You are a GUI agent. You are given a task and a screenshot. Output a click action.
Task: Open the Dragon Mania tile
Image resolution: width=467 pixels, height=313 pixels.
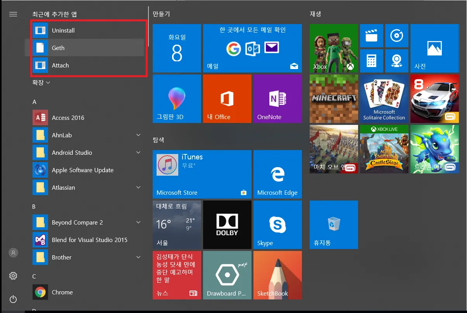pyautogui.click(x=434, y=149)
